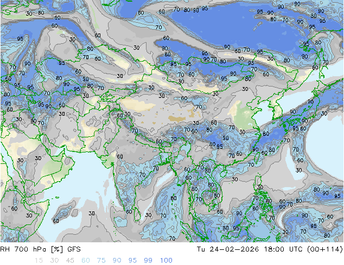Click the 'GFS' model name label
344x265 pixels.
(x=74, y=249)
